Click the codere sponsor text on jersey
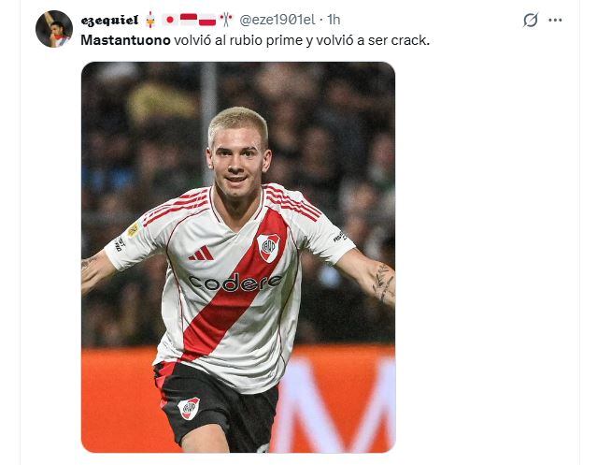The image size is (597, 465). (235, 283)
